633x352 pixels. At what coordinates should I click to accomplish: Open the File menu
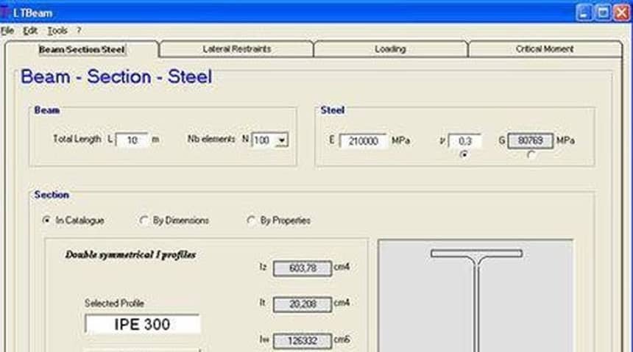click(7, 31)
